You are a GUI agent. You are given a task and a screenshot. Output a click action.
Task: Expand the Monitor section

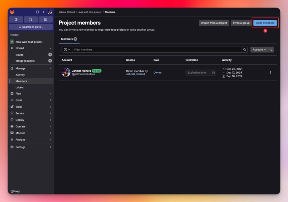coord(31,133)
